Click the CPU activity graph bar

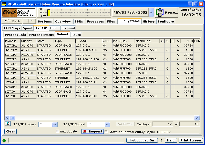pyautogui.click(x=49, y=13)
